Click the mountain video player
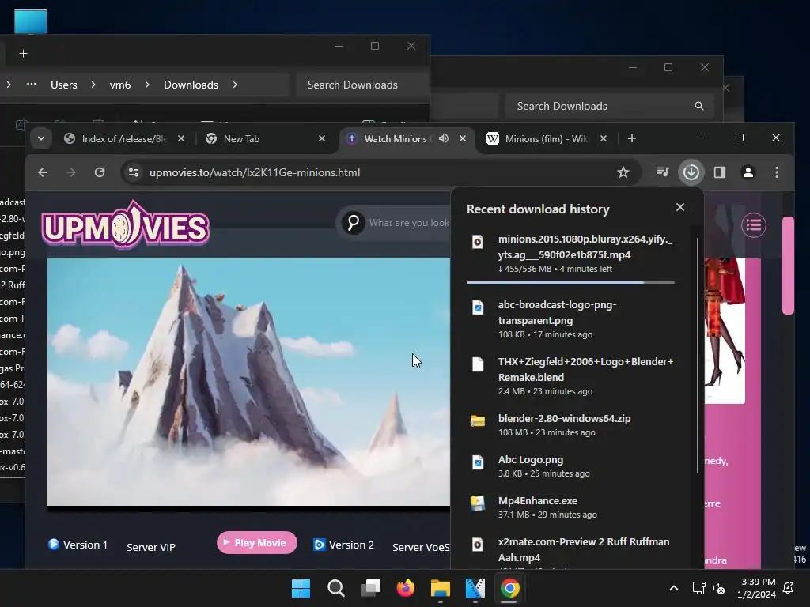810x607 pixels. pos(248,382)
